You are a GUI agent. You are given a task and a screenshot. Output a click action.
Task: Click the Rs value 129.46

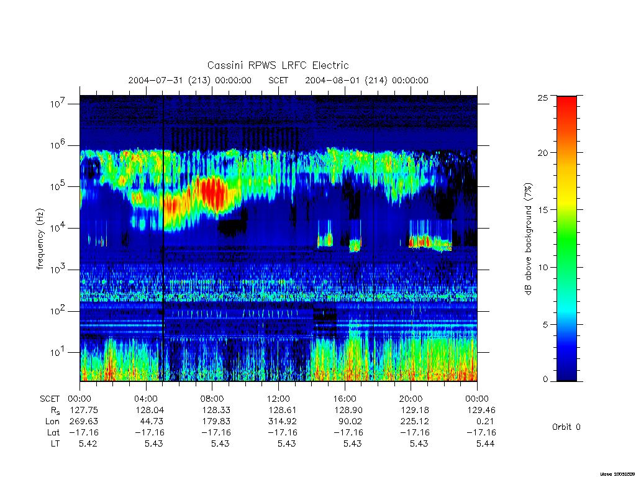point(481,410)
